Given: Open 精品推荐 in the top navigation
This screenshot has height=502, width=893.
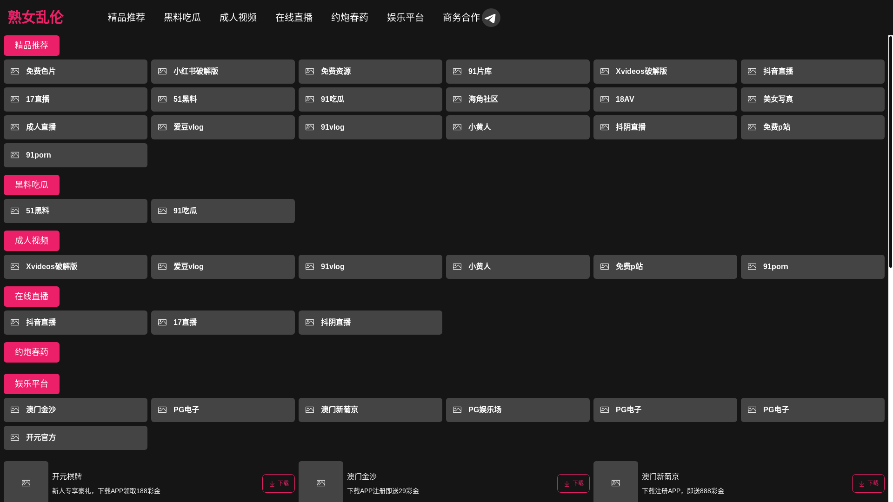Looking at the screenshot, I should [127, 17].
